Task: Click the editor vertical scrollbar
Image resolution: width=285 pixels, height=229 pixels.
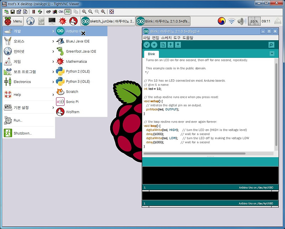Action: tap(276, 104)
